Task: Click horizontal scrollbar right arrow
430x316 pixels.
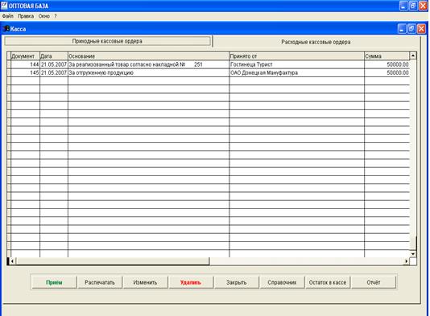Action: (406, 261)
